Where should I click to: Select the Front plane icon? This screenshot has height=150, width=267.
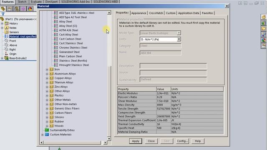(7, 41)
